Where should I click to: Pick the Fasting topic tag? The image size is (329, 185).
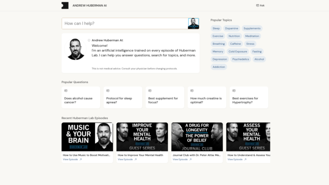tap(257, 51)
